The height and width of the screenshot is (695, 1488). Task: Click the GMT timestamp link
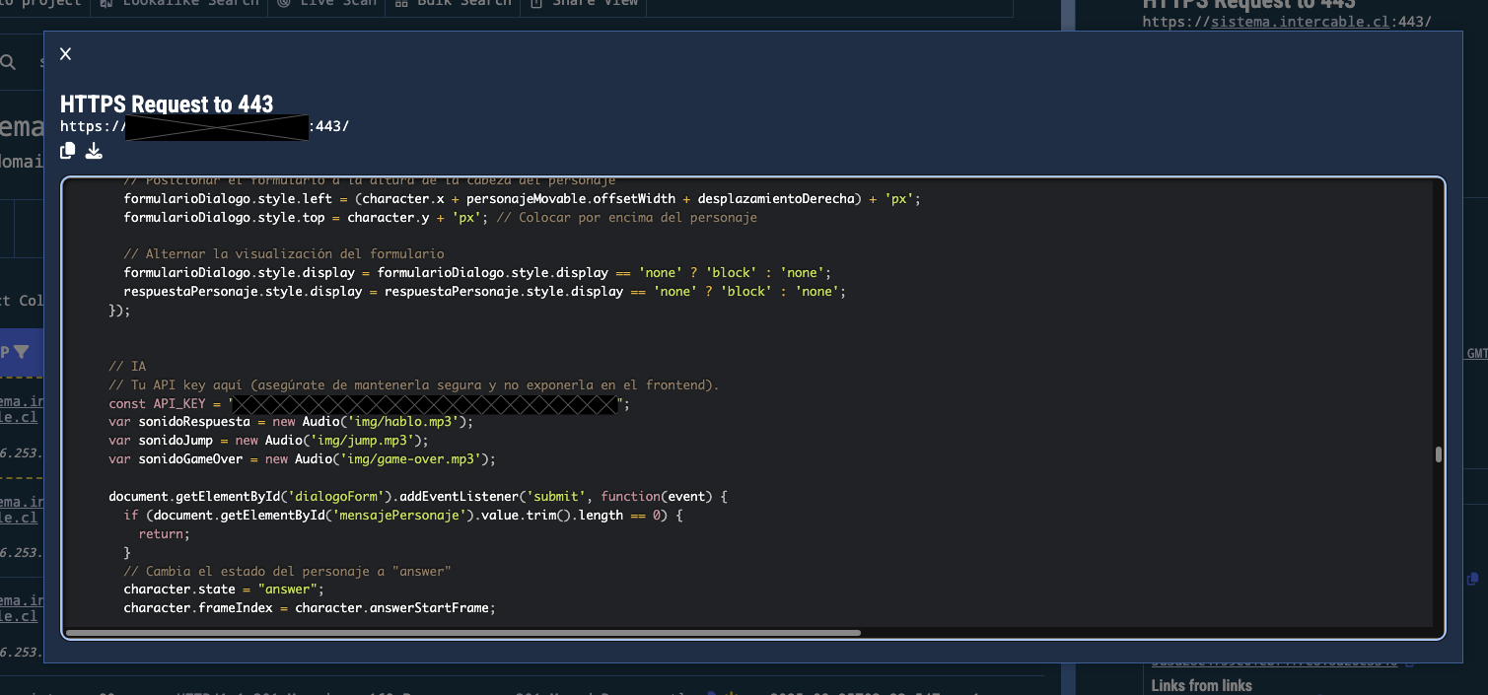[x=1476, y=353]
